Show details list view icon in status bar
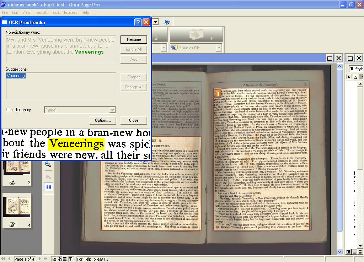Image resolution: width=364 pixels, height=262 pixels. point(65,259)
